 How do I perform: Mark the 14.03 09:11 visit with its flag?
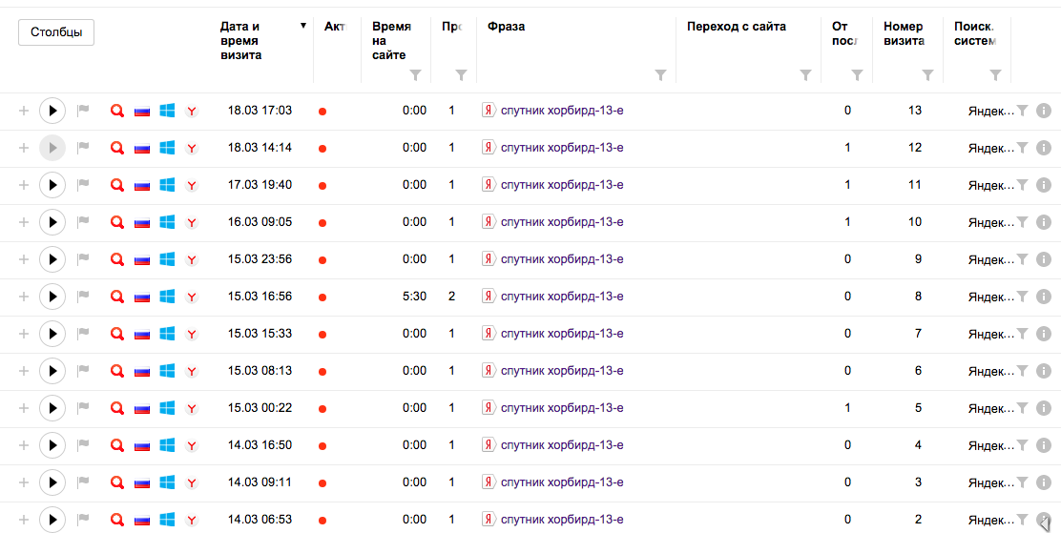pyautogui.click(x=82, y=482)
